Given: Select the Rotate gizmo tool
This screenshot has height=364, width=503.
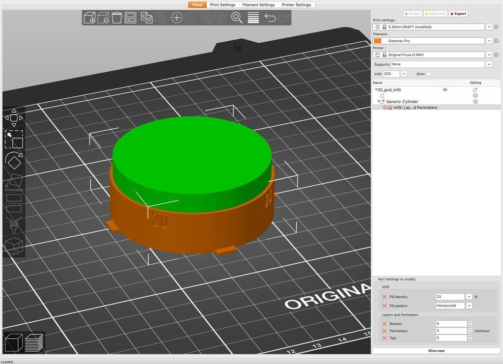Looking at the screenshot, I should click(14, 160).
